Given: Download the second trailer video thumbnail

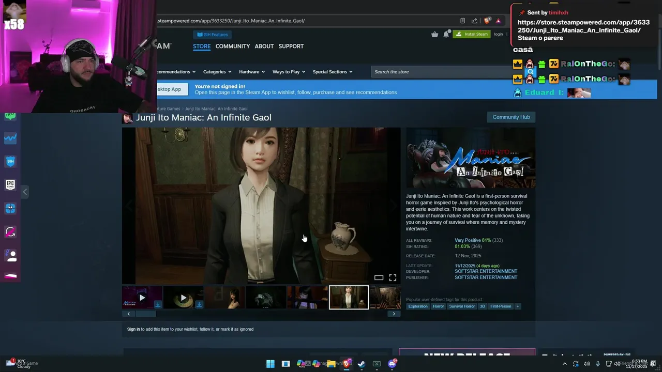Looking at the screenshot, I should click(x=199, y=304).
